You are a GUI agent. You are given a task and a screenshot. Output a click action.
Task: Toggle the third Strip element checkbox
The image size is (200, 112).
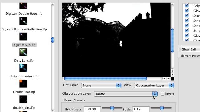187,30
